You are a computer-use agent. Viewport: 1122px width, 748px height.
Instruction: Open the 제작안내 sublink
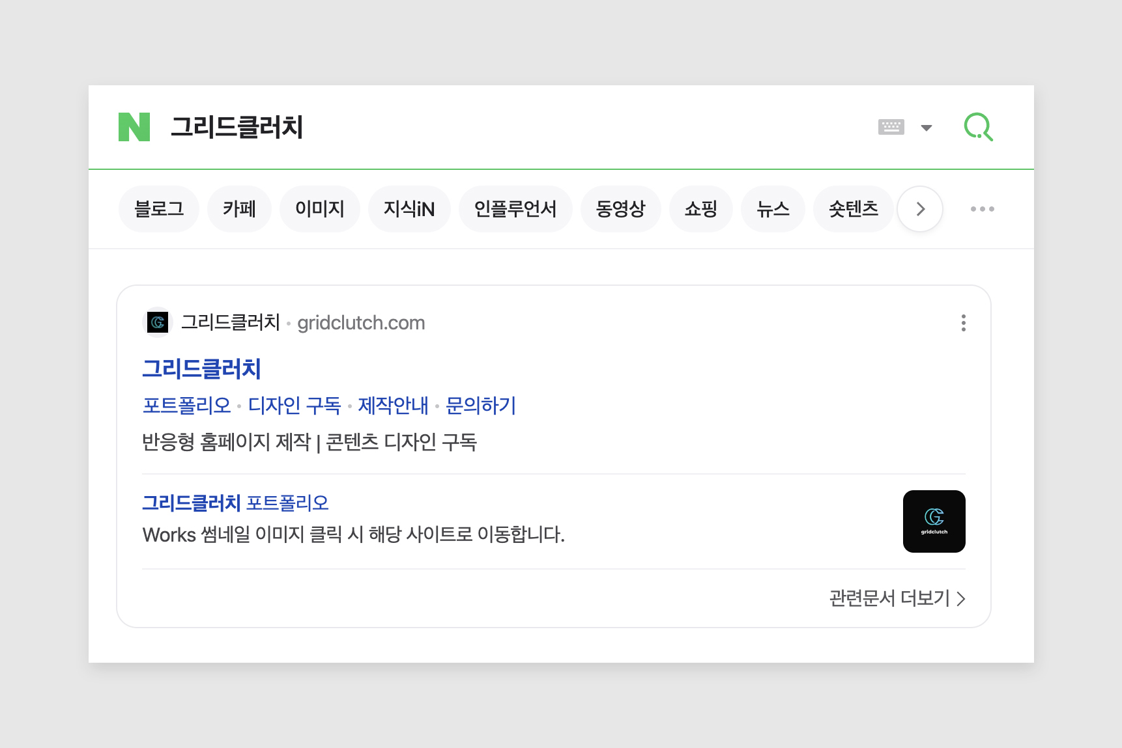click(x=394, y=406)
